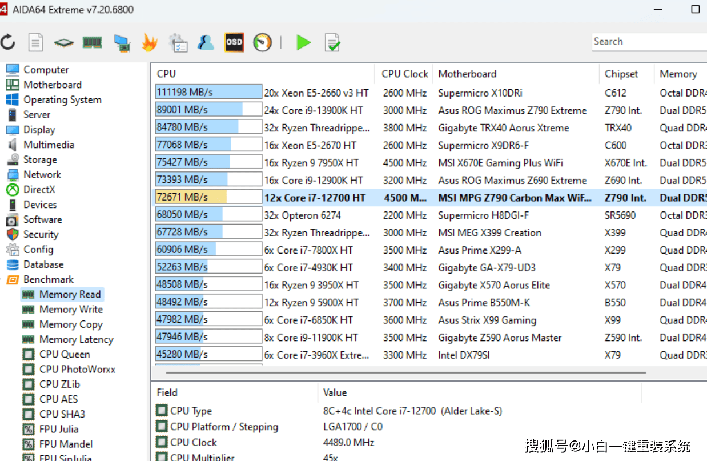This screenshot has height=461, width=707.
Task: Select the Xeon E5-2670 HT row
Action: pos(429,145)
